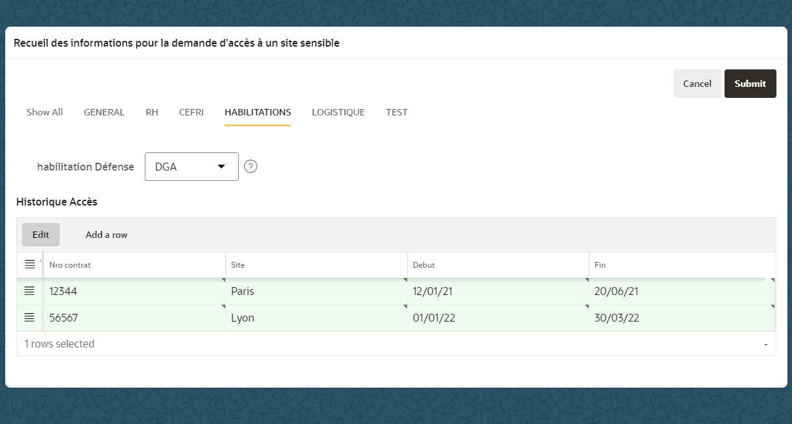
Task: Open row menu for contract 56567
Action: coord(29,317)
